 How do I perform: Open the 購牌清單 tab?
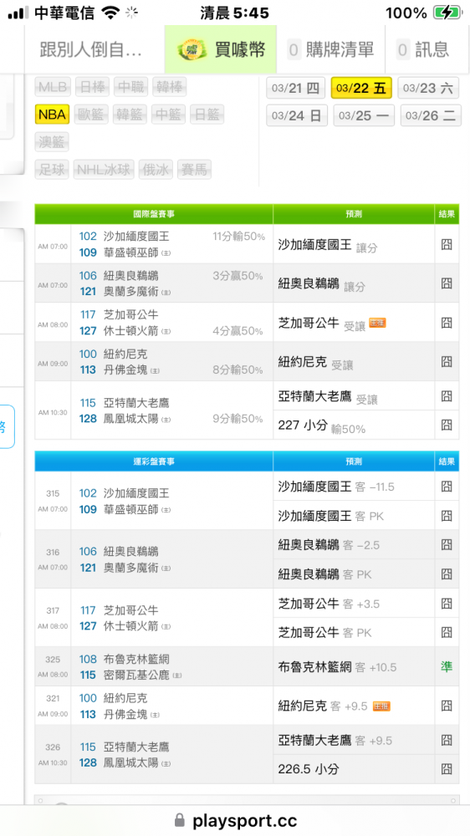(331, 50)
